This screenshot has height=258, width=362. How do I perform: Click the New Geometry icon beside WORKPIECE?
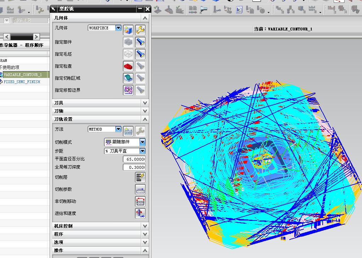tap(128, 30)
